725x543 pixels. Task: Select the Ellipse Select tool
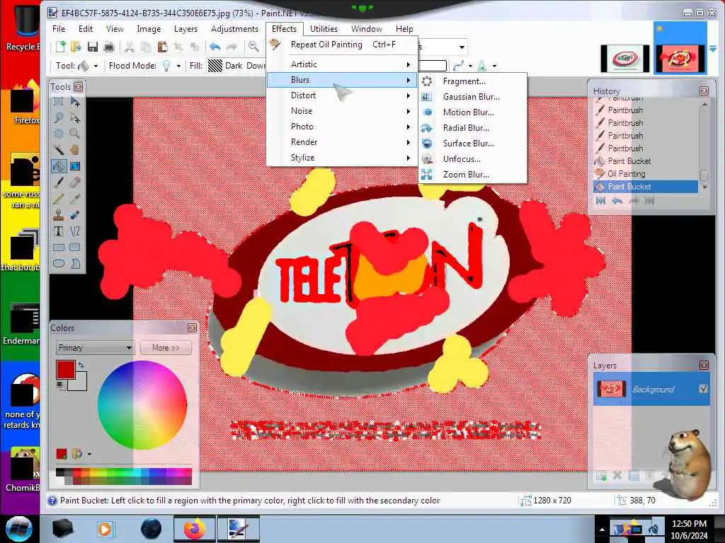tap(59, 134)
